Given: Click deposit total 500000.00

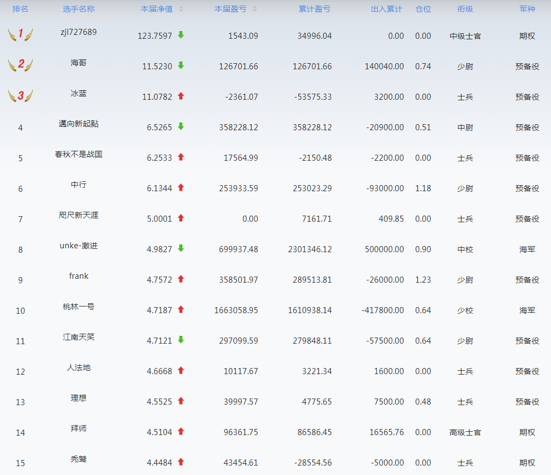Looking at the screenshot, I should (384, 249).
